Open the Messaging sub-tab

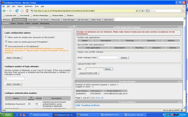point(44,23)
